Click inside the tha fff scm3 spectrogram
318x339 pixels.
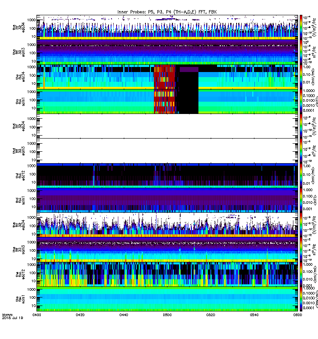point(167,52)
